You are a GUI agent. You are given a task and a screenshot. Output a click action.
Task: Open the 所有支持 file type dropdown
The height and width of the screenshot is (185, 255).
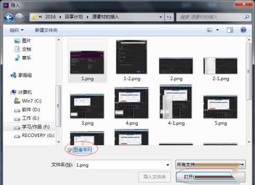[x=211, y=165]
